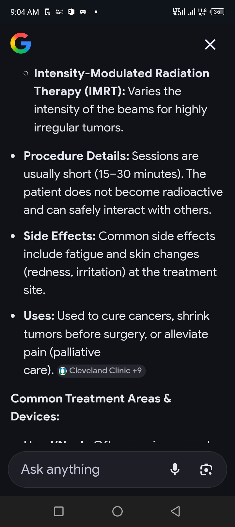The height and width of the screenshot is (527, 235).
Task: Close the AI overview with the X
Action: tap(210, 44)
